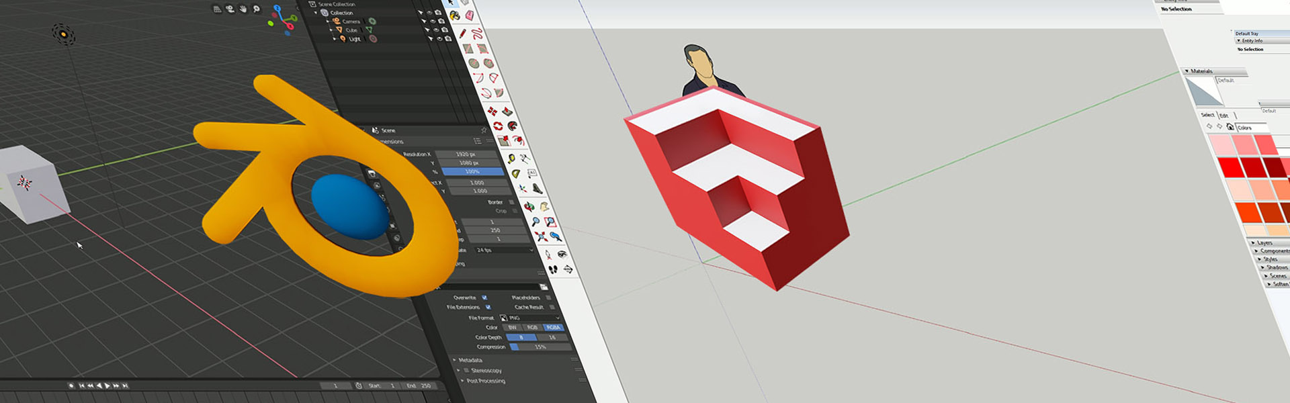
Task: Select the SketchUp Section Plane tool
Action: point(568,269)
